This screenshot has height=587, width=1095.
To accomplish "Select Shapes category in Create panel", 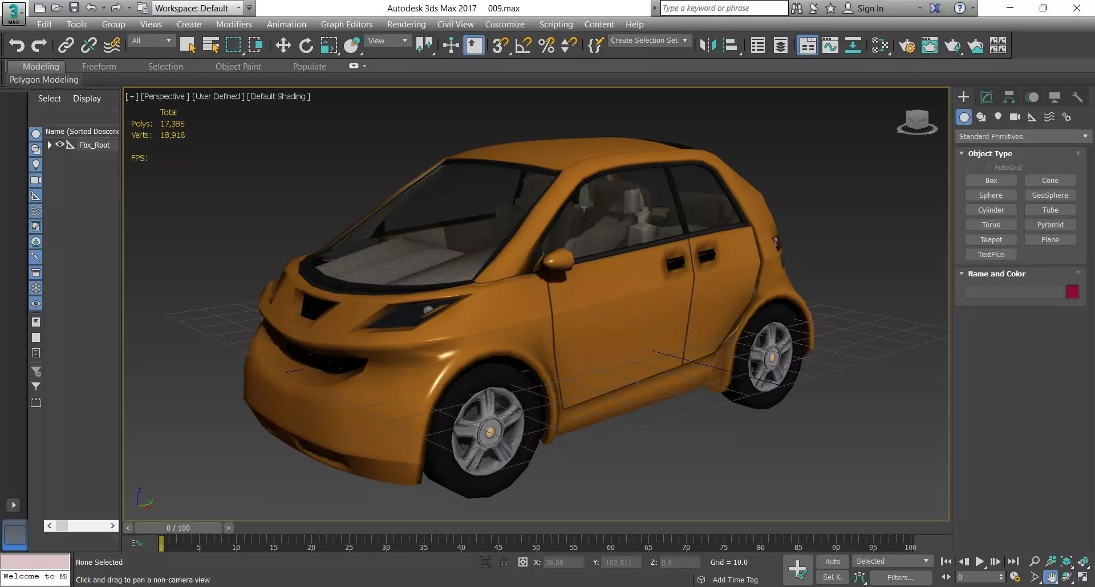I will [981, 117].
